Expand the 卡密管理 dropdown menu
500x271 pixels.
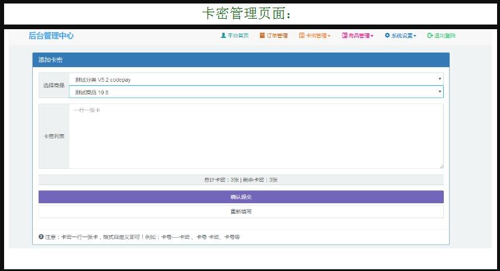click(315, 36)
